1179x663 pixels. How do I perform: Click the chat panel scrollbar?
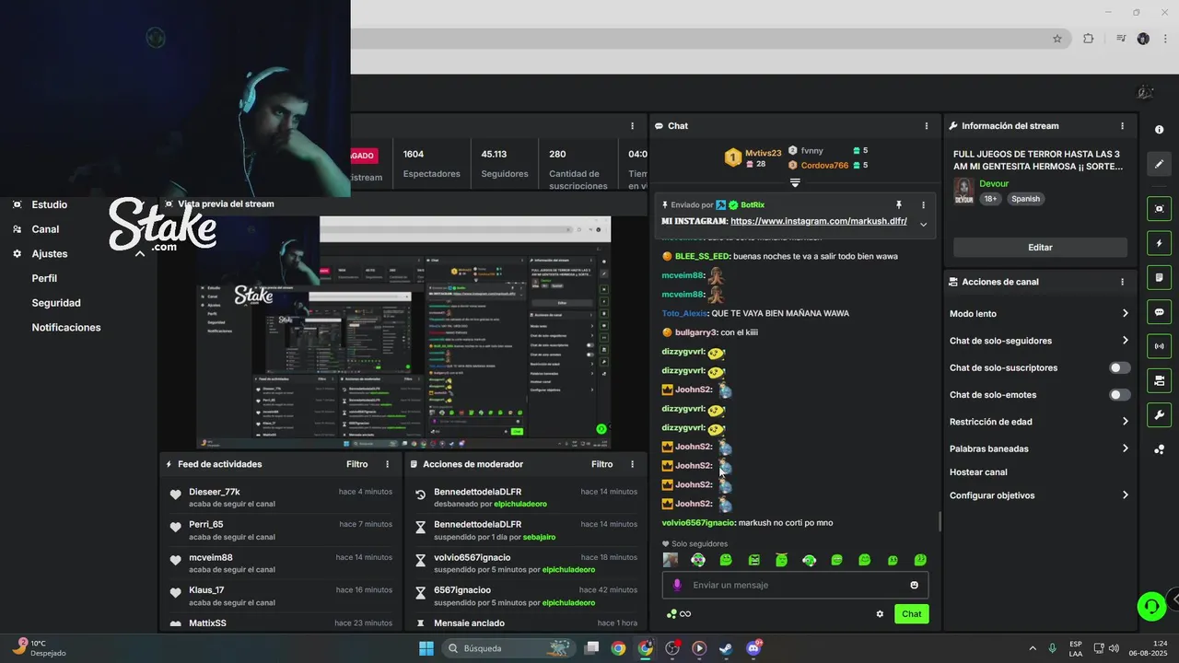(x=940, y=521)
